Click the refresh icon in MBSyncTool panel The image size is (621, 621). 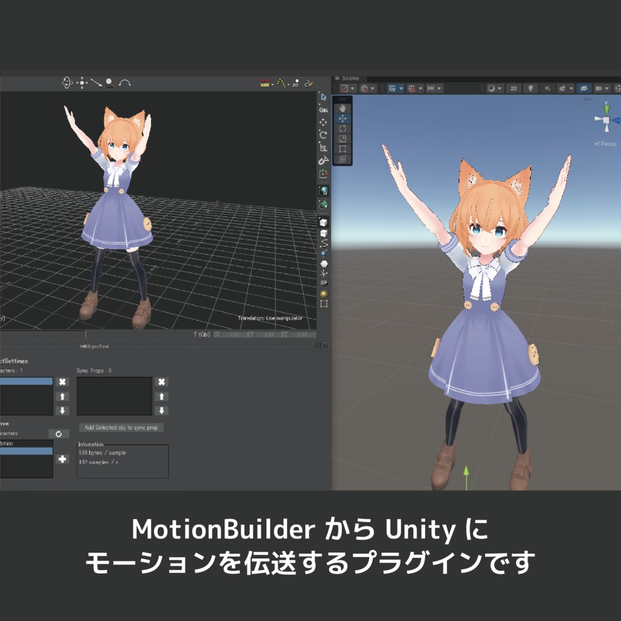59,434
